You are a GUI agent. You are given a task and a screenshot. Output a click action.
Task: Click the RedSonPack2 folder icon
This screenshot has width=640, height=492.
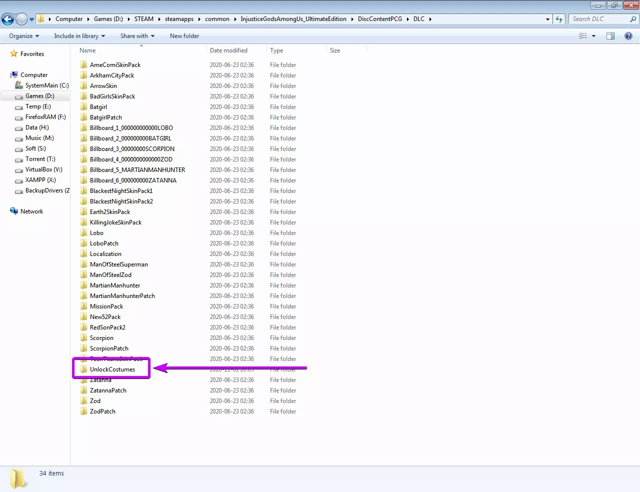point(83,327)
